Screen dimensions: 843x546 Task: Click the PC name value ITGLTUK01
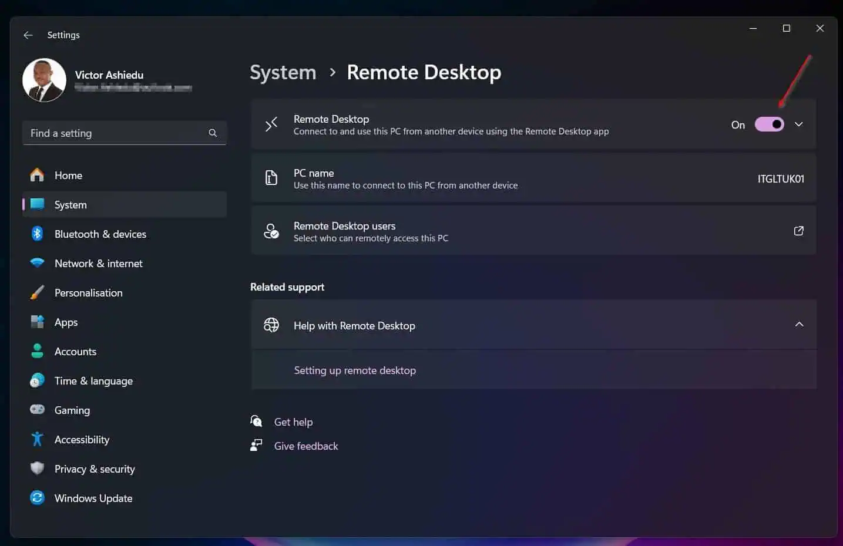pos(781,178)
